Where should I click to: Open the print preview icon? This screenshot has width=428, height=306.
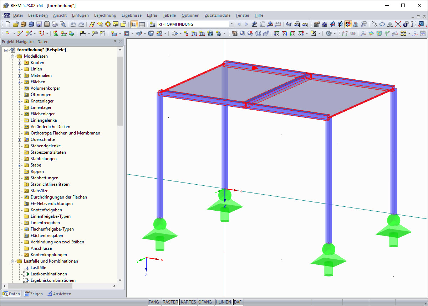pos(62,24)
